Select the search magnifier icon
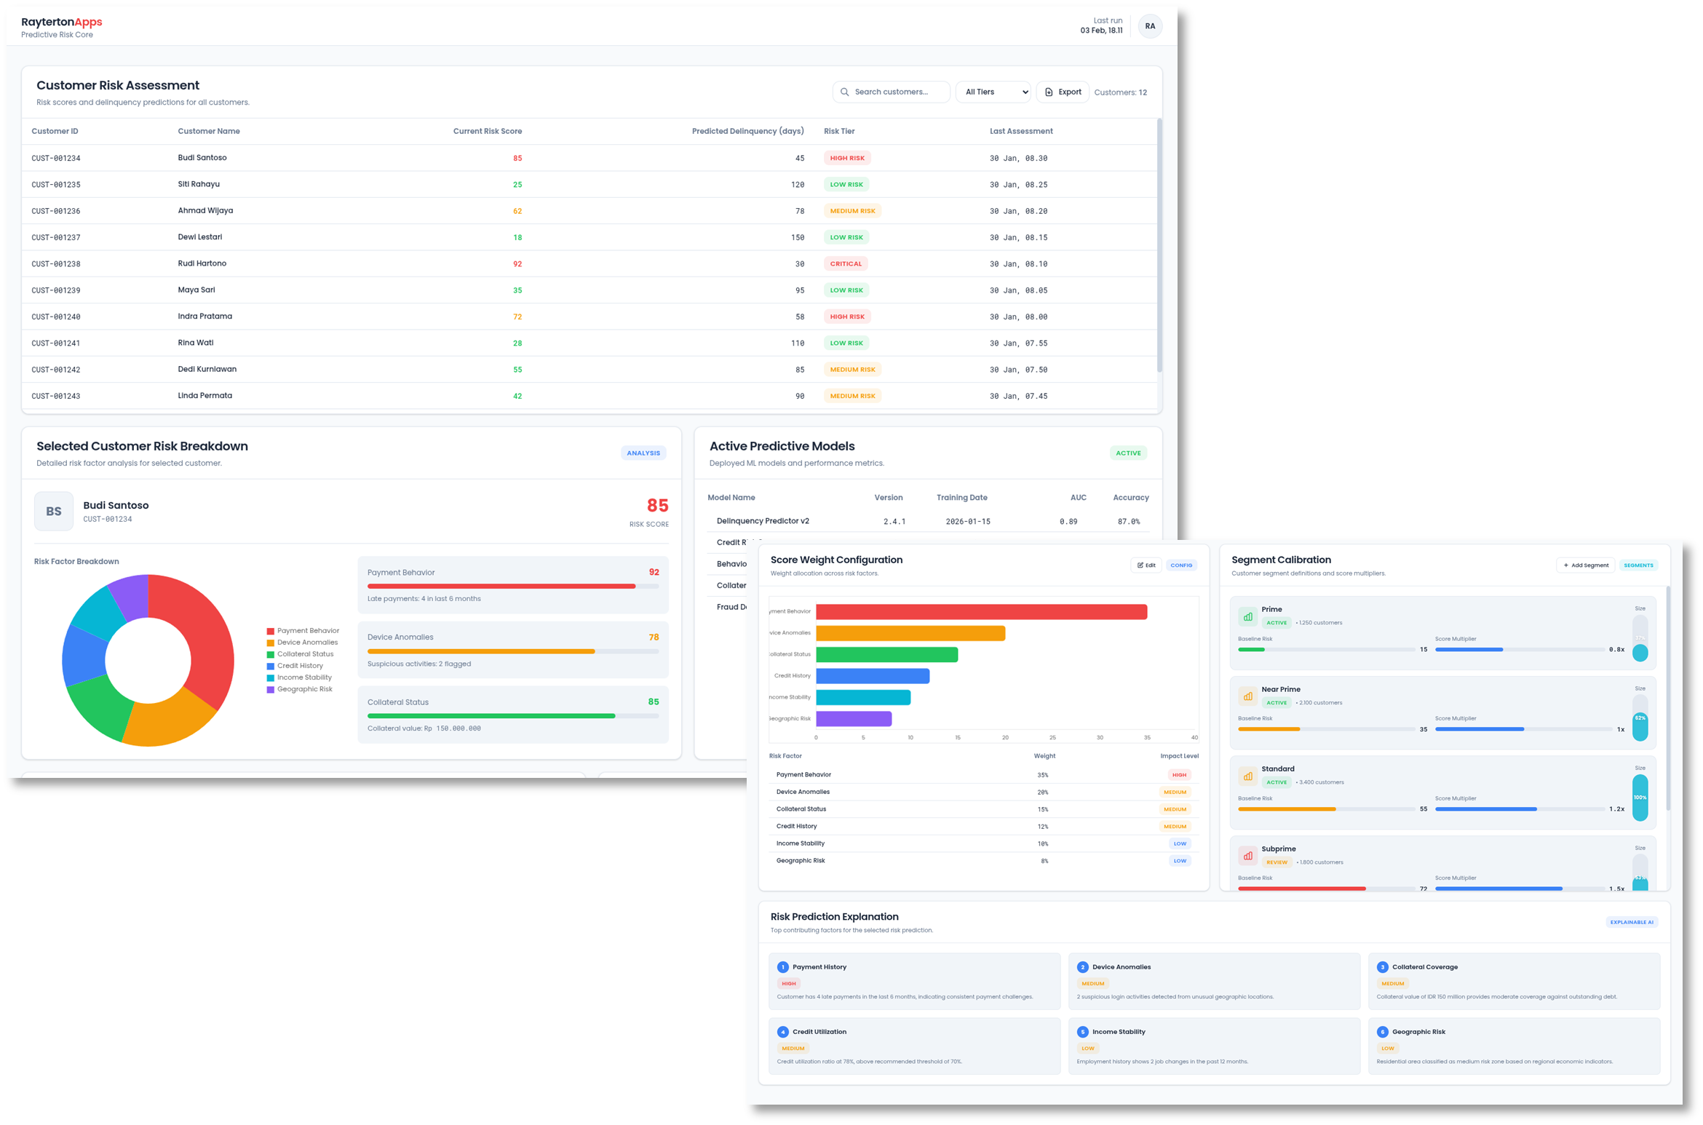The image size is (1703, 1125). 844,92
